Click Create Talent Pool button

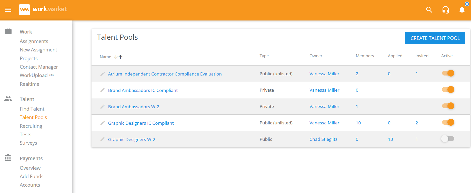(435, 38)
